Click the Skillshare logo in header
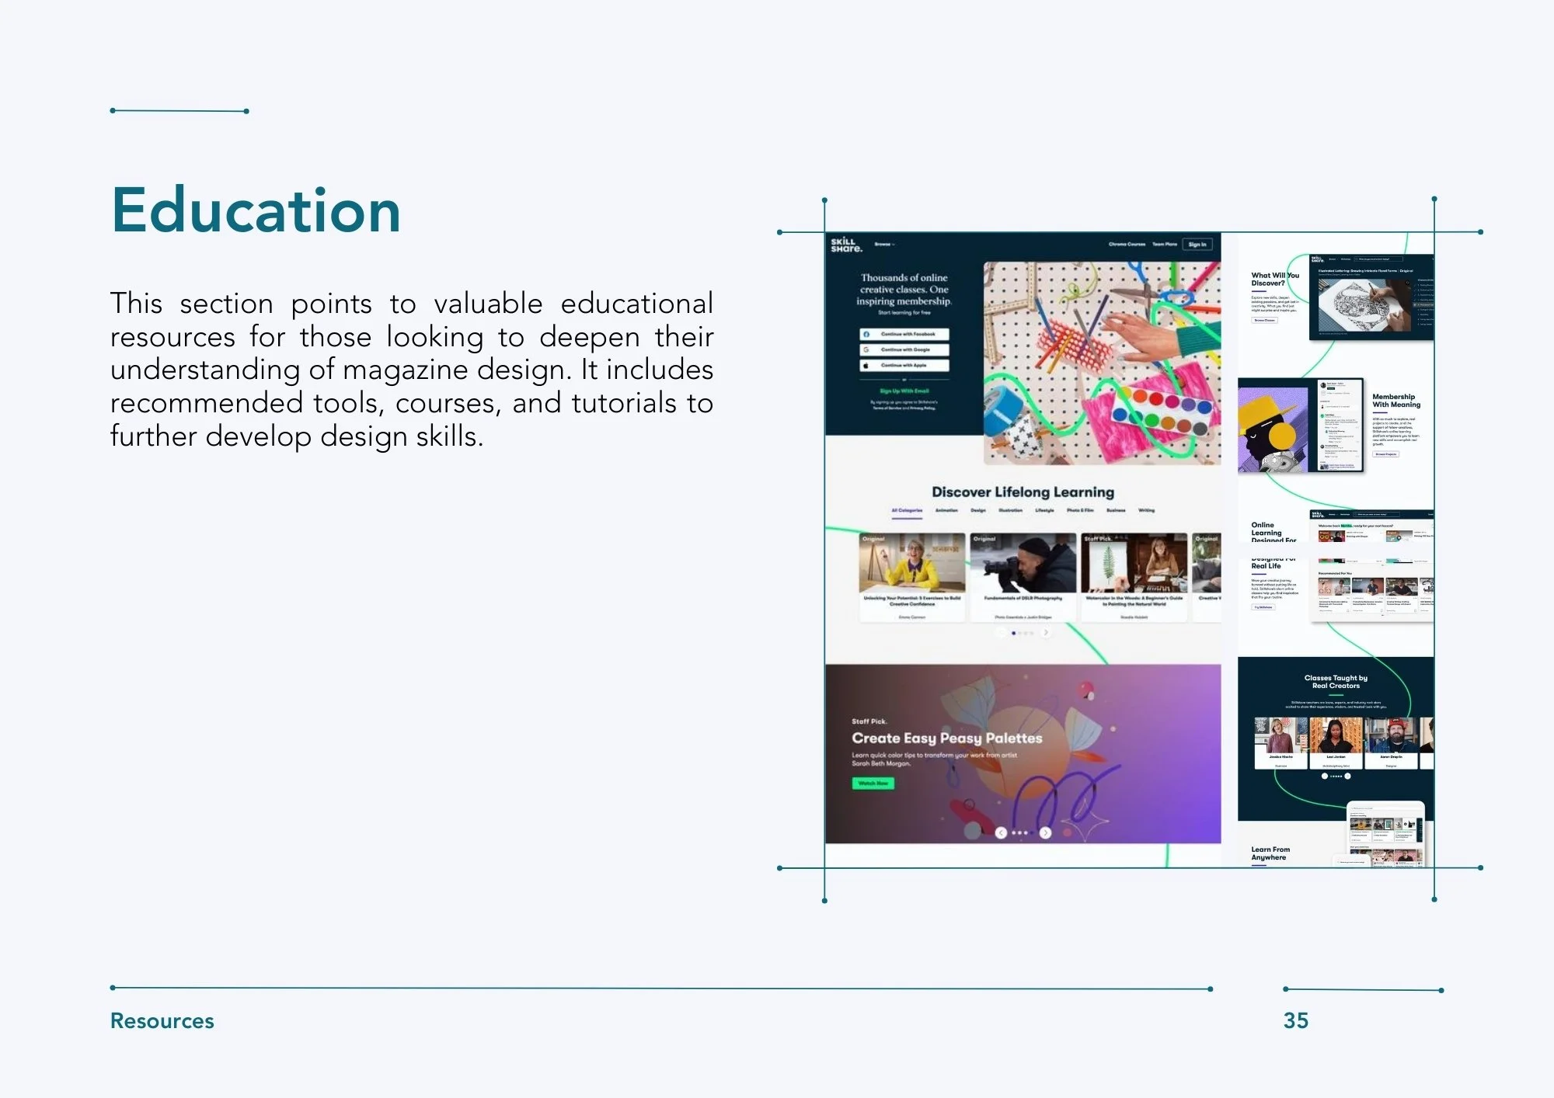The width and height of the screenshot is (1554, 1098). [845, 245]
